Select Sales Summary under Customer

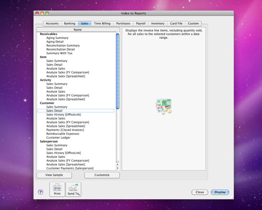coord(57,107)
